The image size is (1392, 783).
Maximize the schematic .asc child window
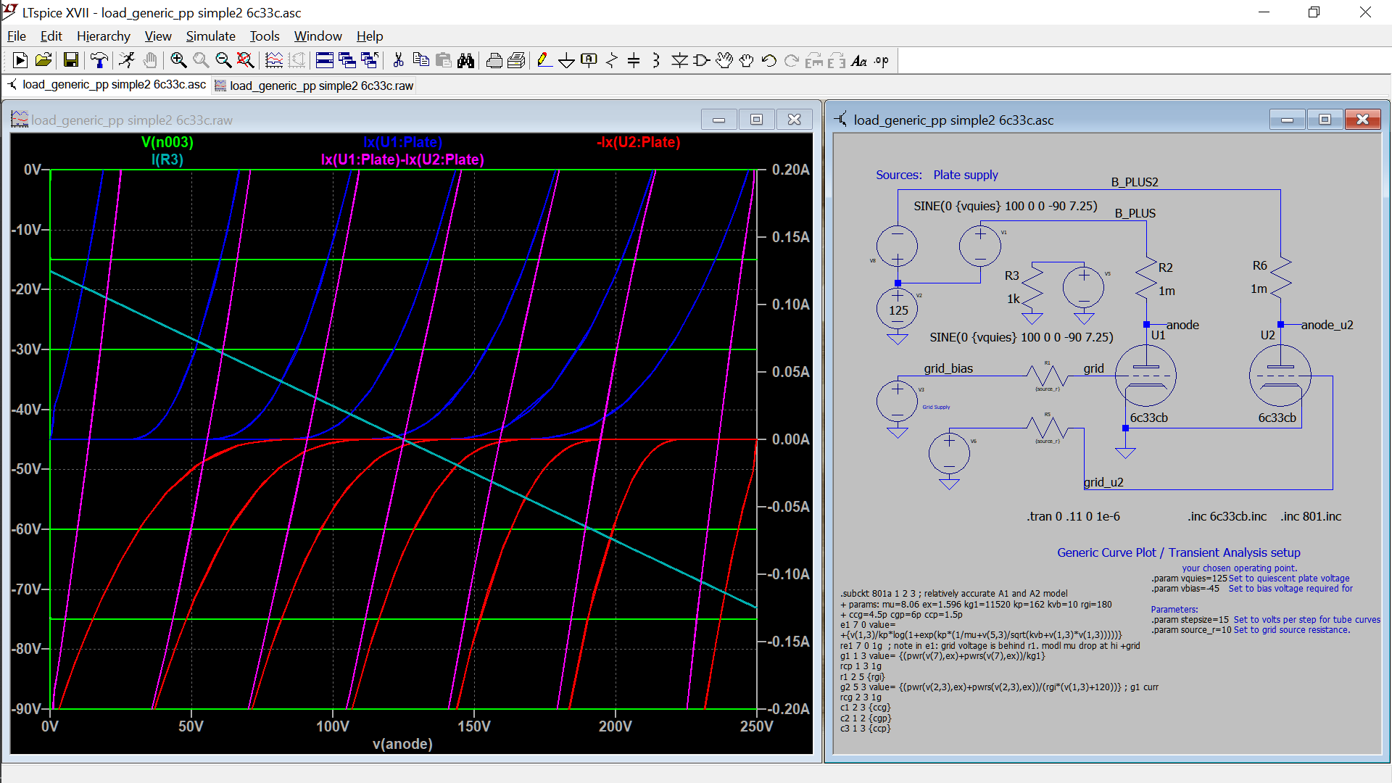point(1325,120)
